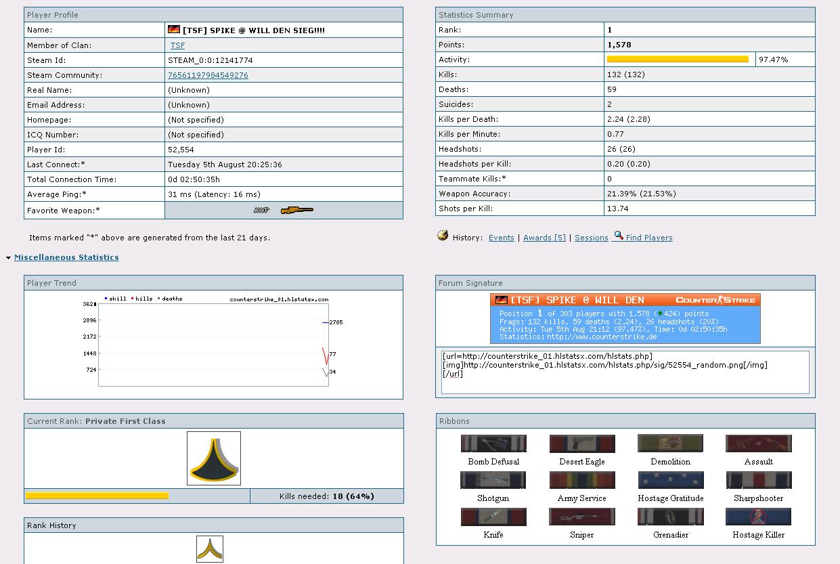Click the Desert Eagle ribbon icon
Viewport: 840px width, 564px height.
coord(582,443)
